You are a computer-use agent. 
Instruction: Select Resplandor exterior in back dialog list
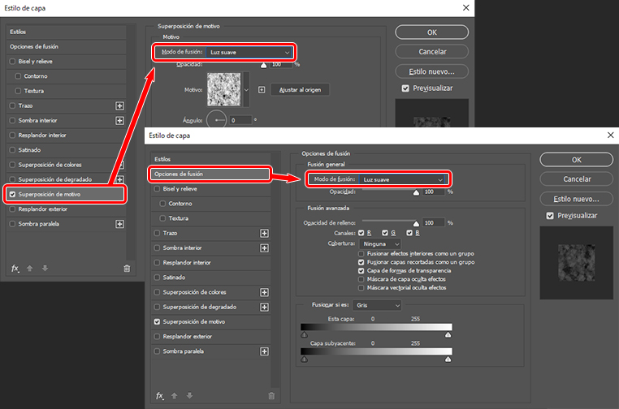click(x=41, y=209)
